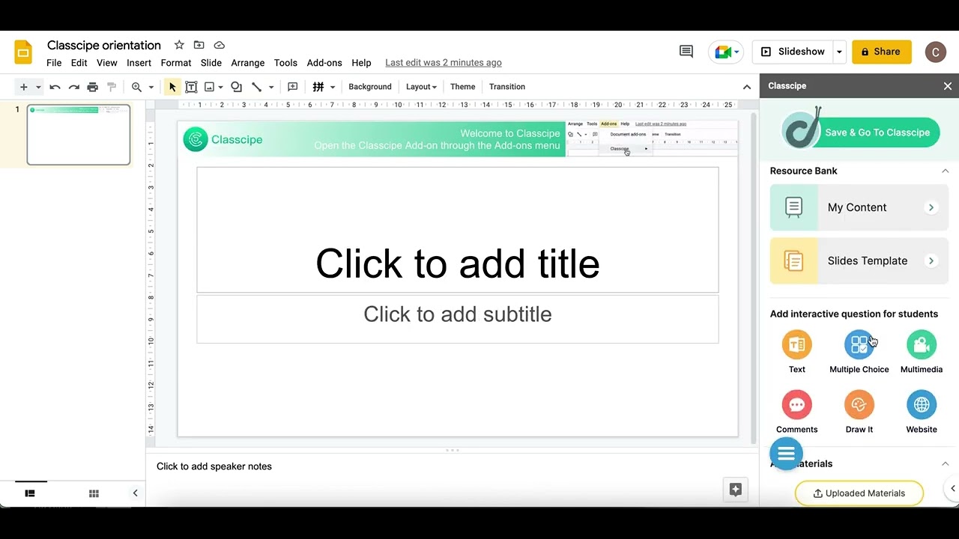This screenshot has width=959, height=539.
Task: Print the presentation
Action: pyautogui.click(x=92, y=87)
